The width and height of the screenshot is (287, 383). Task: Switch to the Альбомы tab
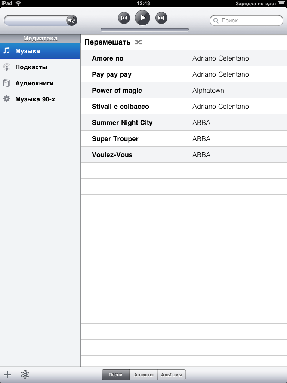[x=172, y=374]
